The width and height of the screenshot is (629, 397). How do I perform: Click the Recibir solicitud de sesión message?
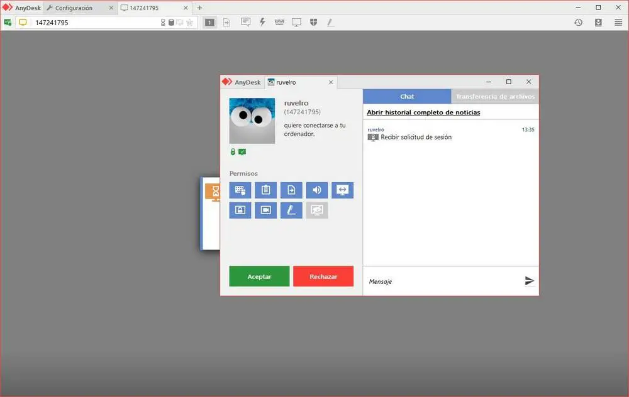coord(416,137)
